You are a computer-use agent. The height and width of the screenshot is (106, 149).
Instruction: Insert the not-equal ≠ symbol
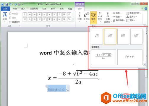pyautogui.click(x=40, y=14)
